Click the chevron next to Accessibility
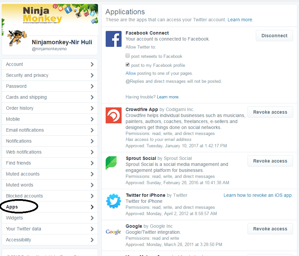Viewport: 299px width, 256px height. pos(92,240)
